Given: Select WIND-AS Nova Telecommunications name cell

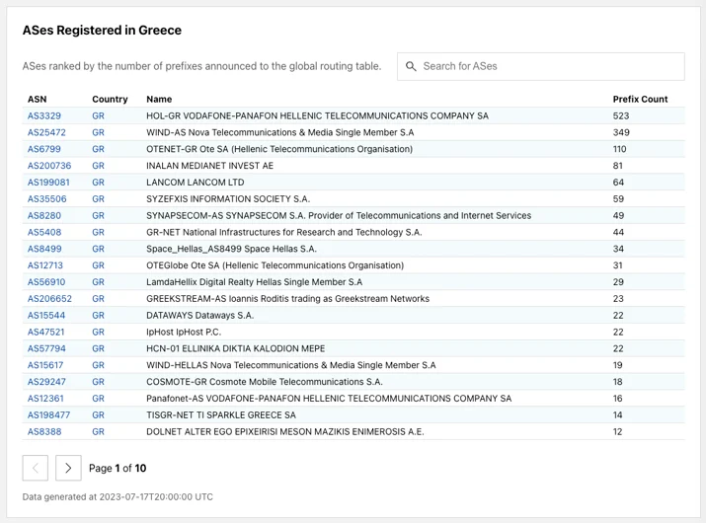Looking at the screenshot, I should (x=280, y=133).
